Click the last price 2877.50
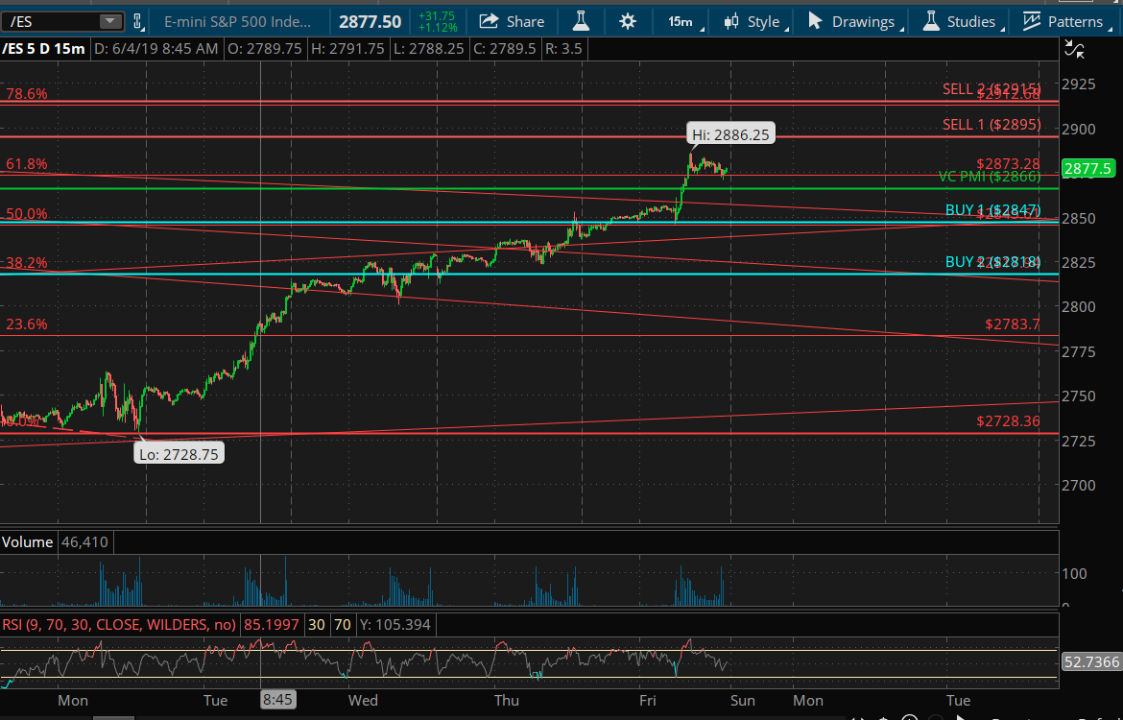 tap(370, 21)
